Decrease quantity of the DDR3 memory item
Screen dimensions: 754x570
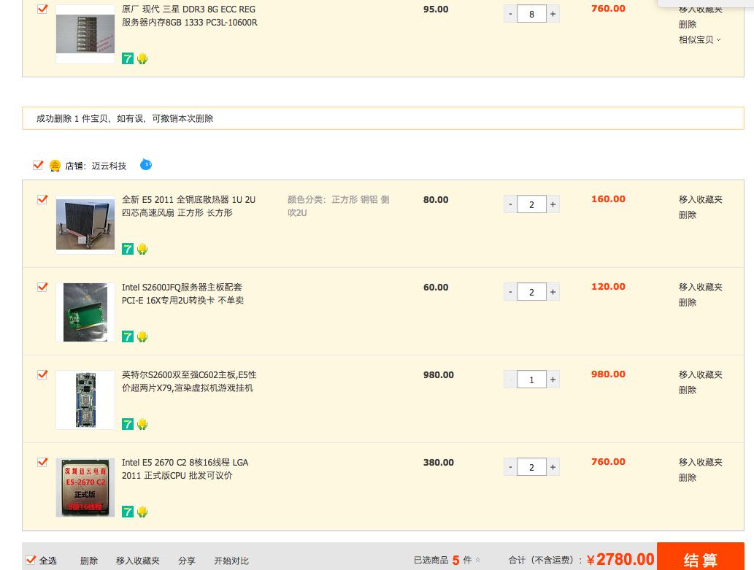(510, 14)
